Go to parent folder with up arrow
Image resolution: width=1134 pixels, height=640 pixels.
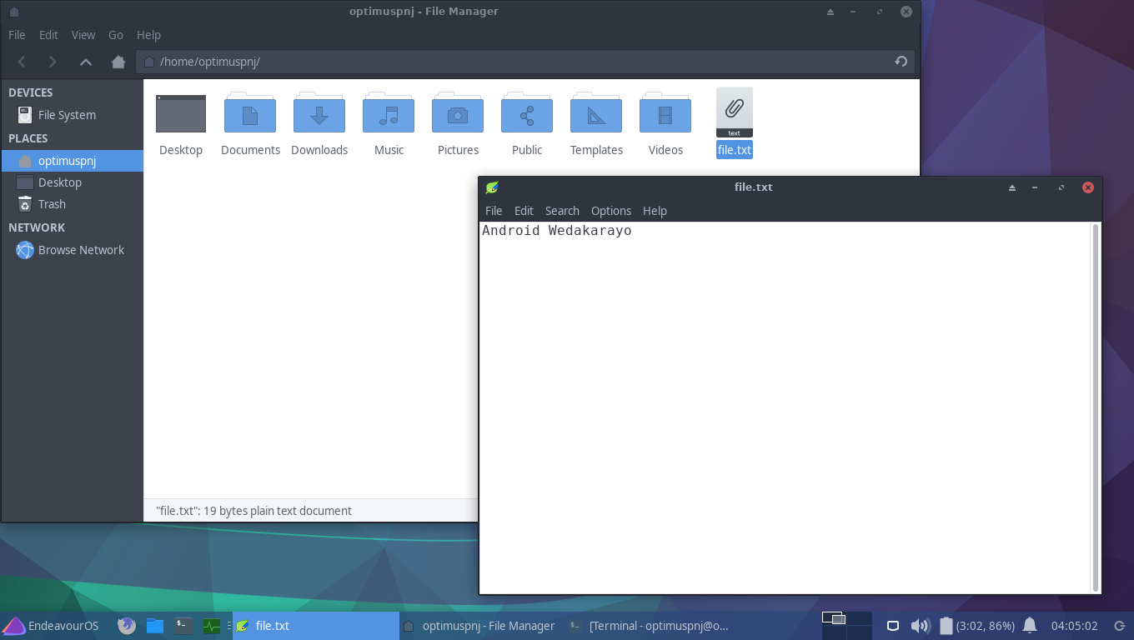85,62
